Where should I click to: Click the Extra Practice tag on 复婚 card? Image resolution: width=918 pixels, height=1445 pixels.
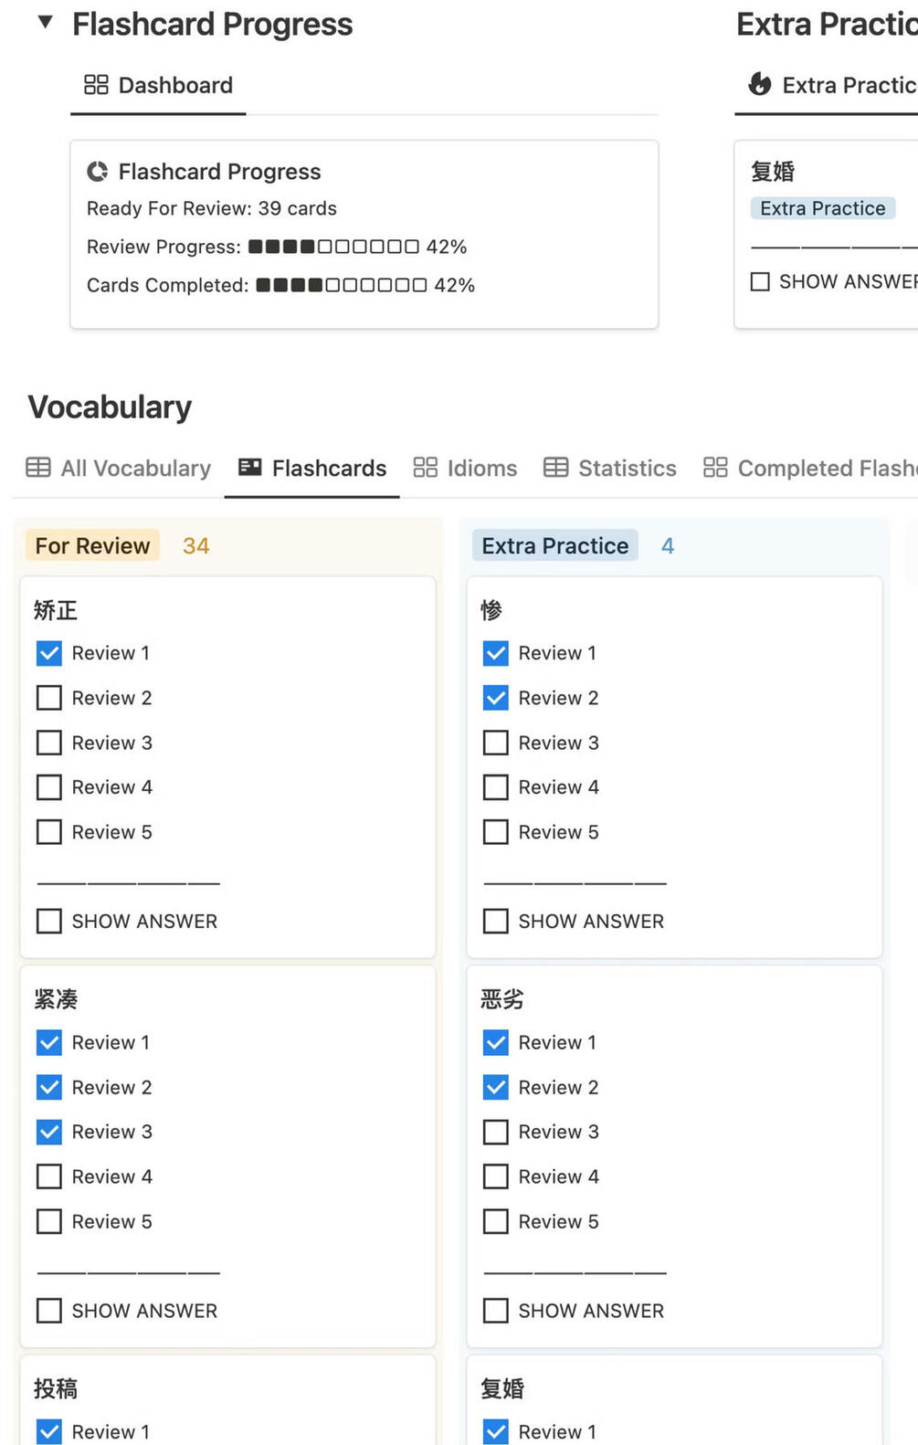(822, 208)
